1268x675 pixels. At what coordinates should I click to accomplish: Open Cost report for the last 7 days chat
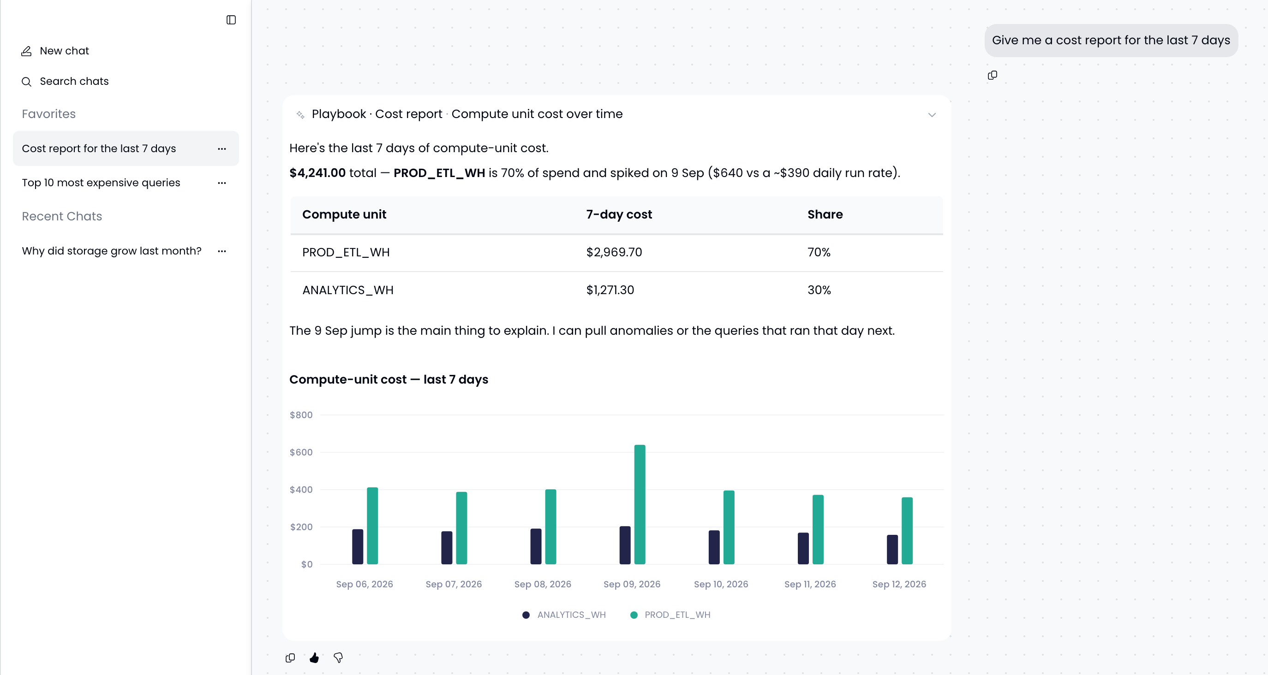click(x=126, y=148)
